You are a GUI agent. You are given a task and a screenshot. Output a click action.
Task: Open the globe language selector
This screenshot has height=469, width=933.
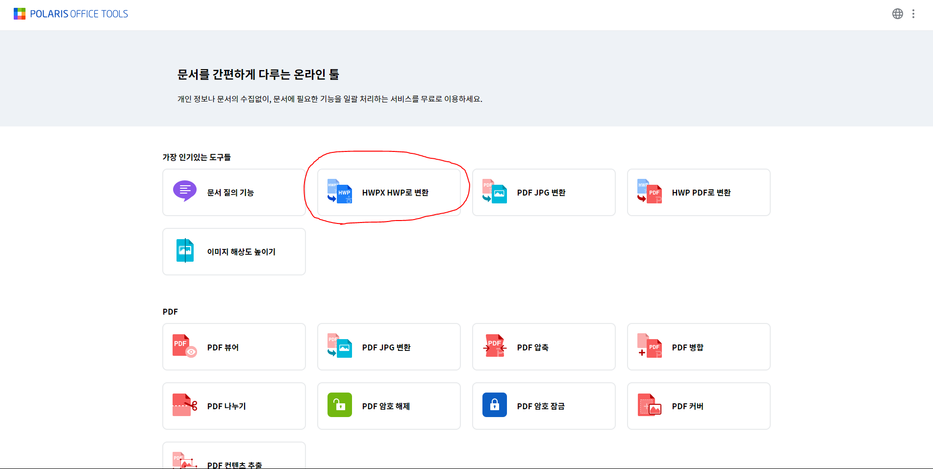897,14
